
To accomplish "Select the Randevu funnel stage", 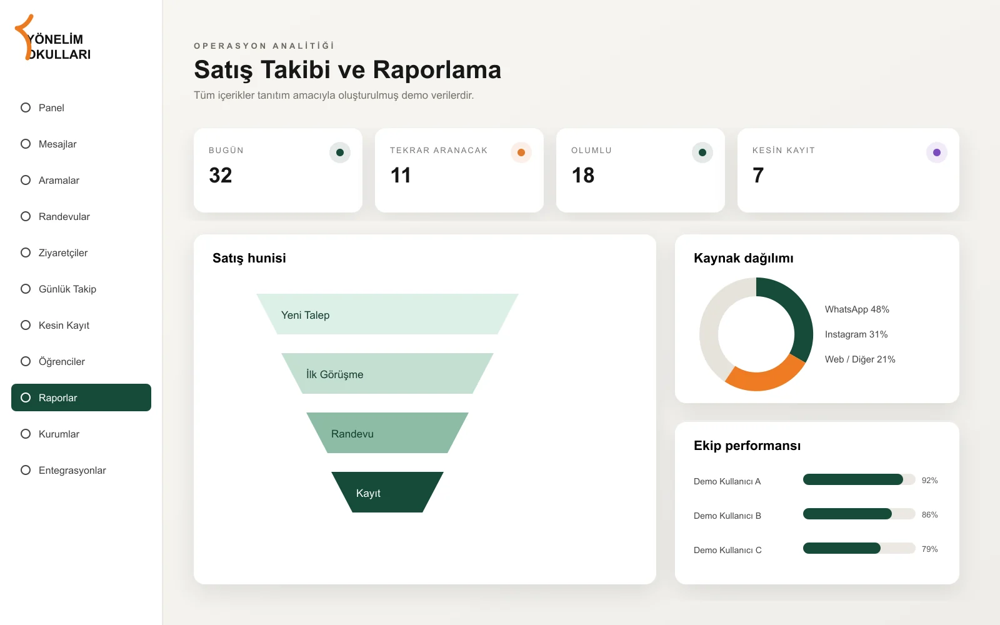I will [x=387, y=433].
